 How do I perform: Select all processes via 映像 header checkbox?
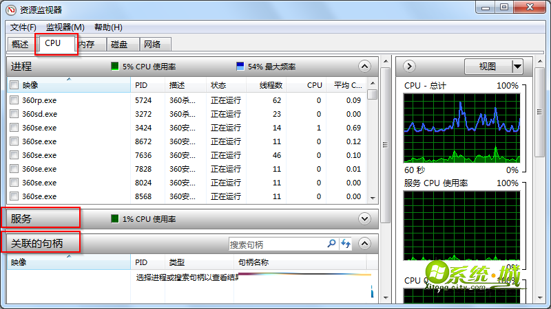(x=14, y=85)
